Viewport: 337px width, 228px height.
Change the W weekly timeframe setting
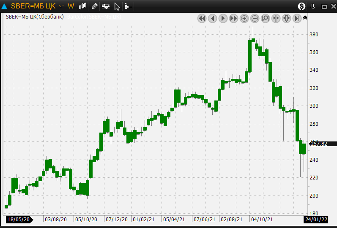(71, 6)
